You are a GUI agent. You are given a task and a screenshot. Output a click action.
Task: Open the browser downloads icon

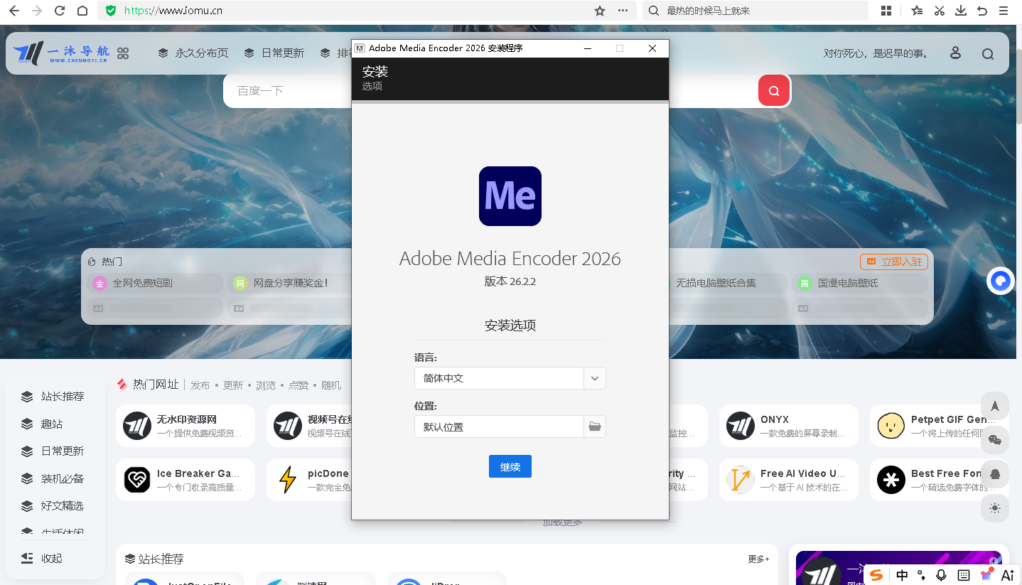961,11
